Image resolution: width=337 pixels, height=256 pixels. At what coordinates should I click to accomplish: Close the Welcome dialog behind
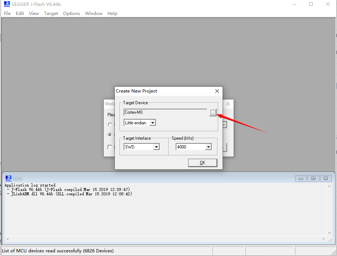(228, 104)
